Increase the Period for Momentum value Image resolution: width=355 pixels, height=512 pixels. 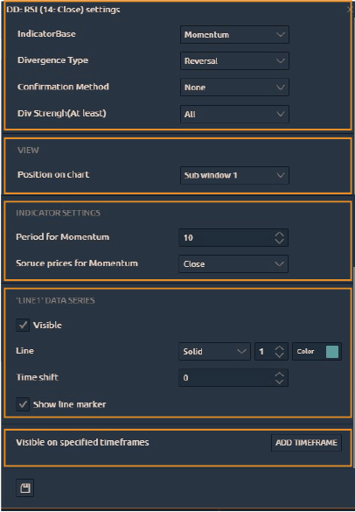[279, 235]
